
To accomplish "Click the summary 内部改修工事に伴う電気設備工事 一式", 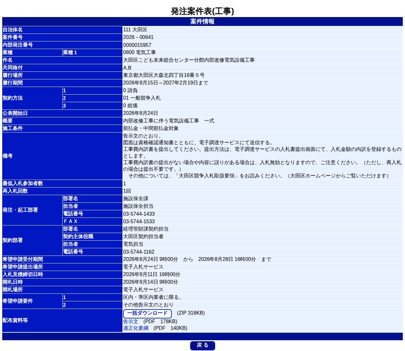I will tap(169, 121).
